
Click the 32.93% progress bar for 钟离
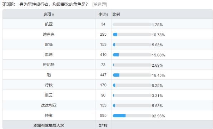(132, 115)
